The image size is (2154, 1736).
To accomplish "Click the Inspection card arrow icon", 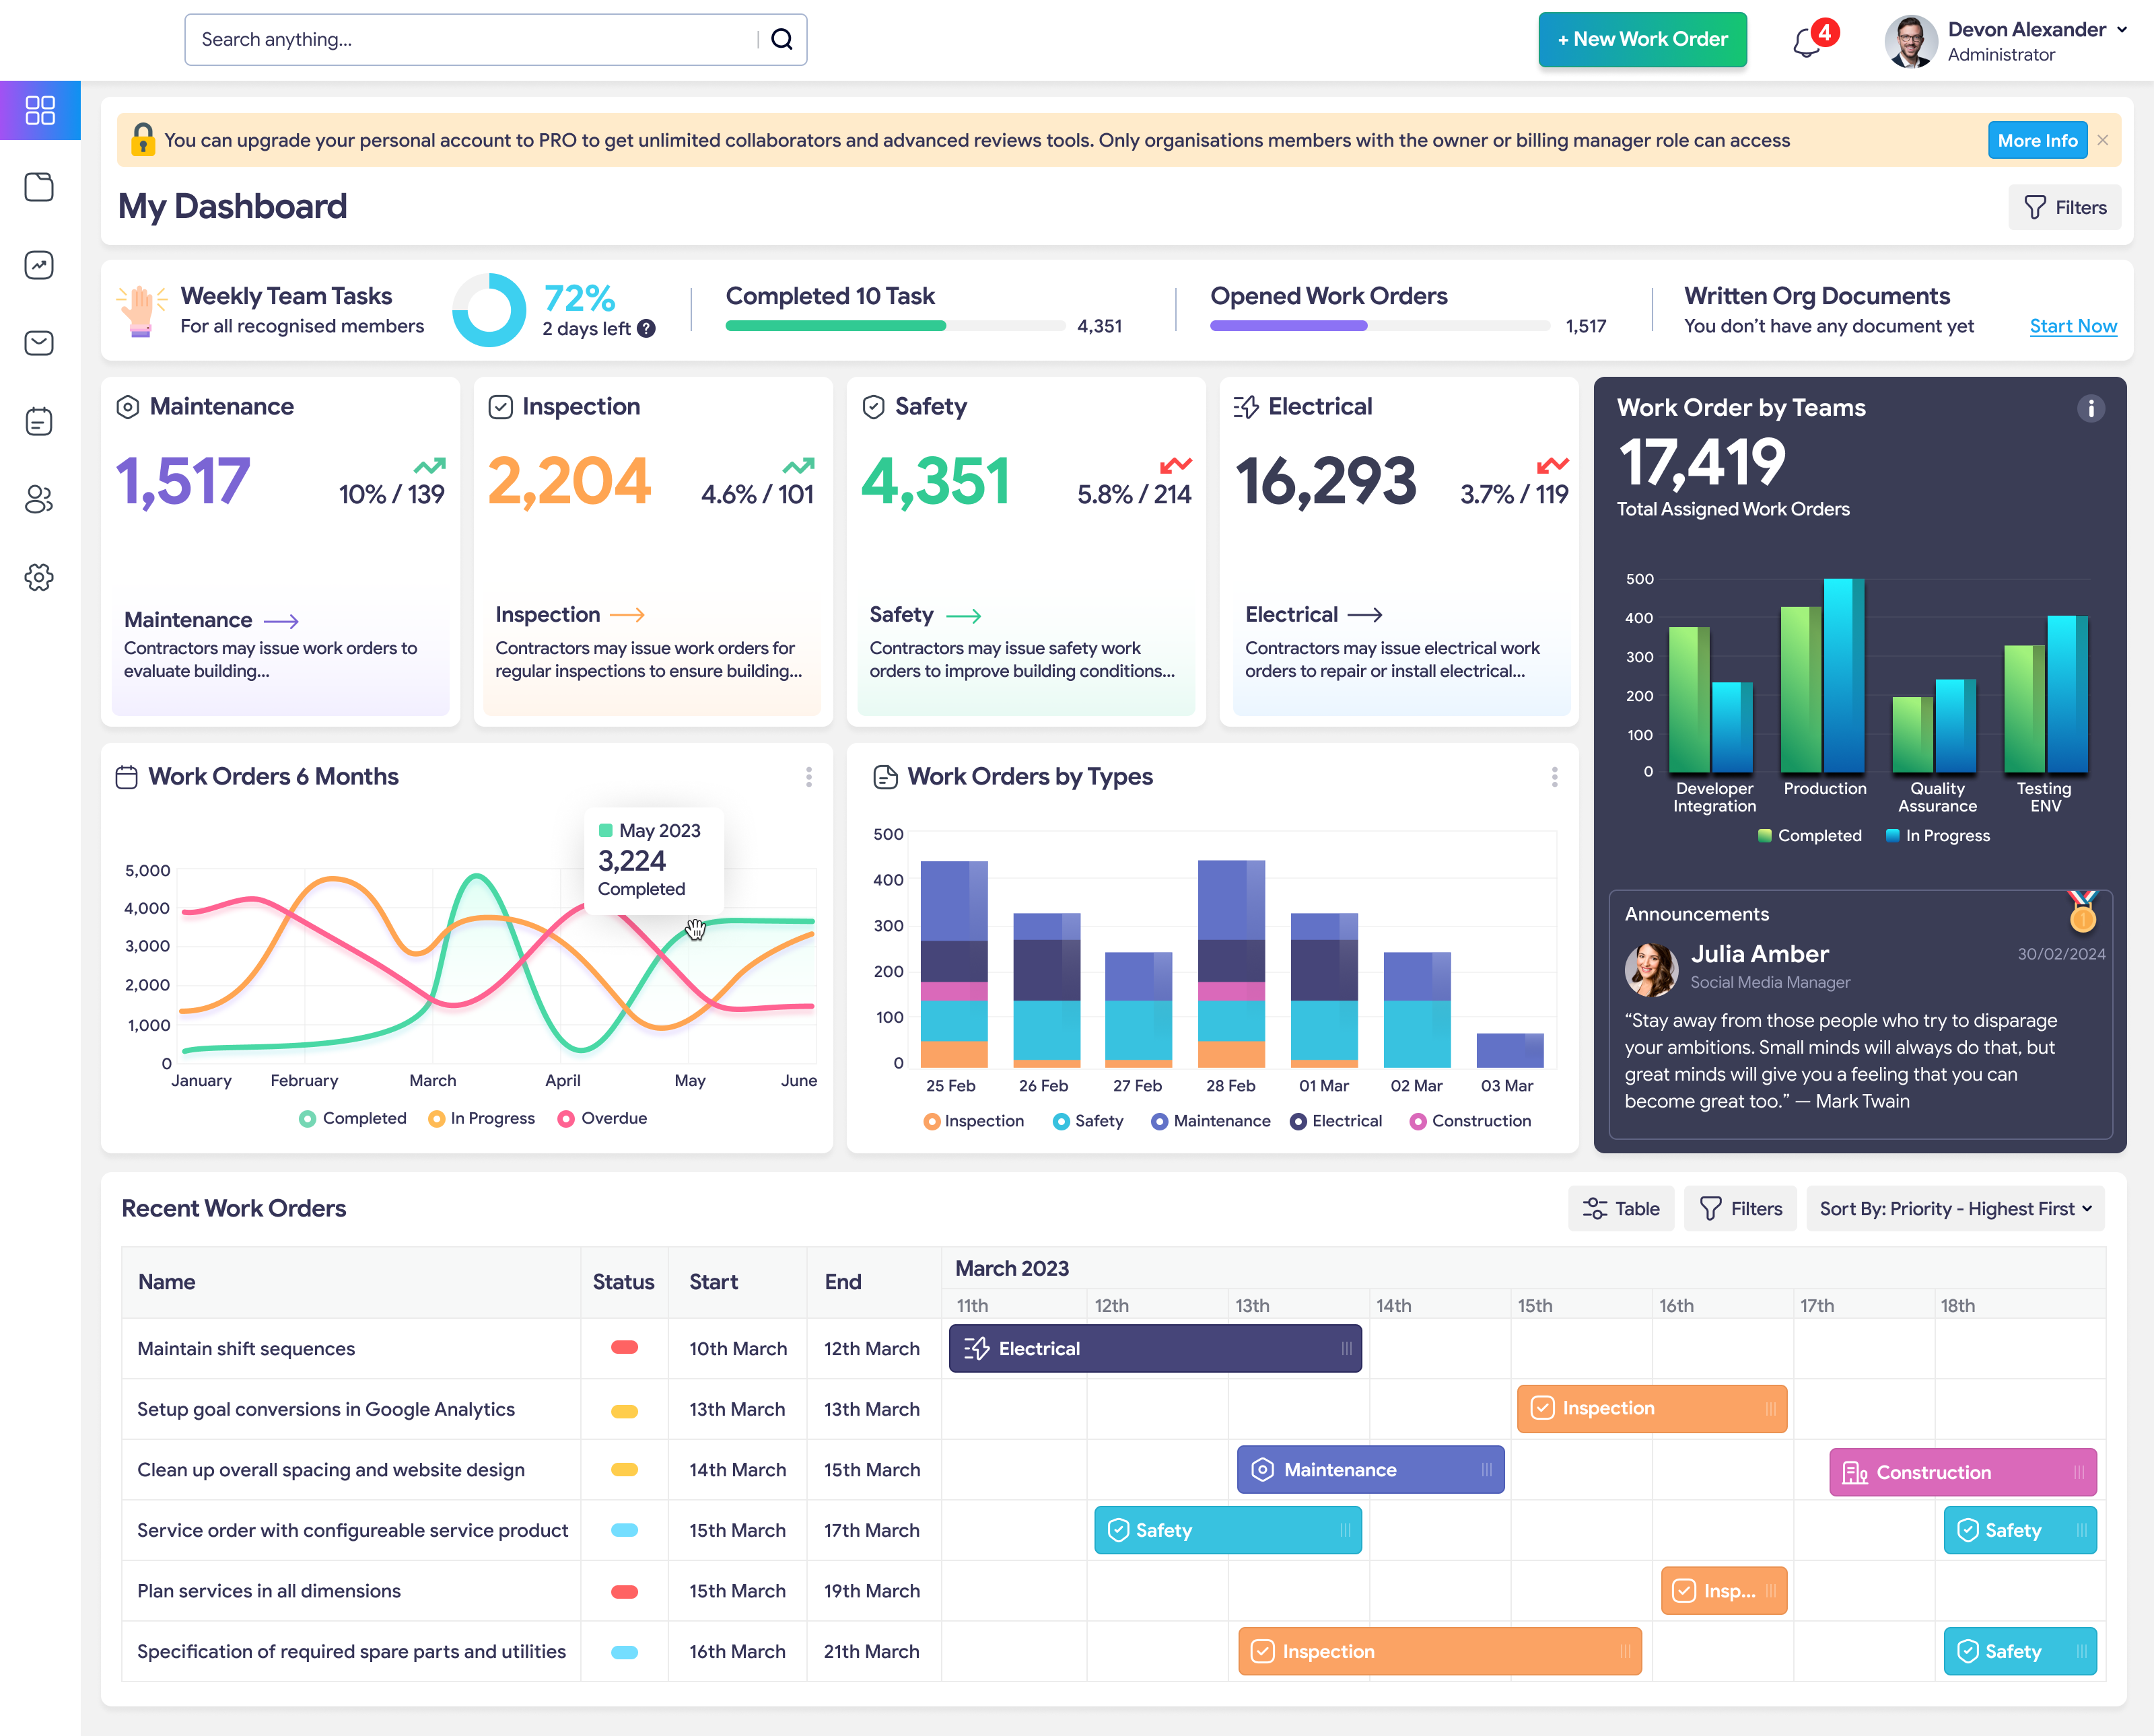I will [x=627, y=615].
